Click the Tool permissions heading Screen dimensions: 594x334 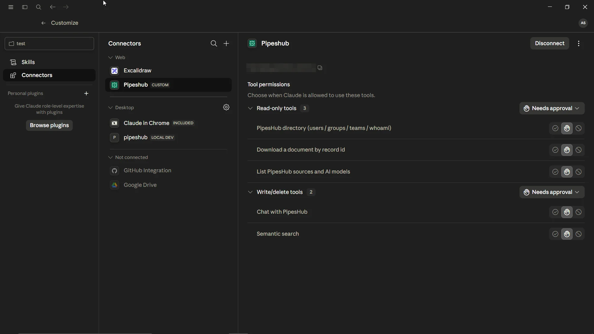pos(269,84)
